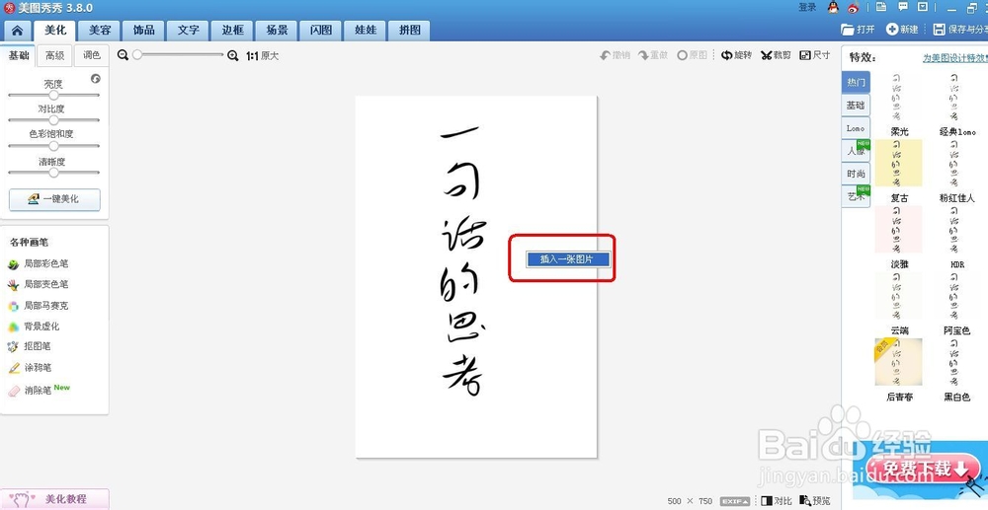Switch to 调色 sub-tab

tap(91, 55)
